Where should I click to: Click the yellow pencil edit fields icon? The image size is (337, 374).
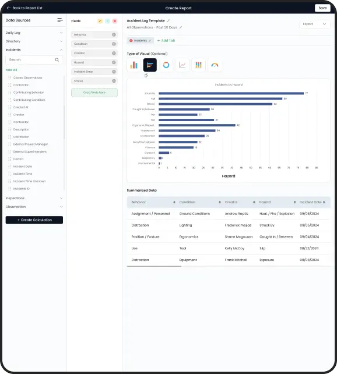click(x=100, y=21)
